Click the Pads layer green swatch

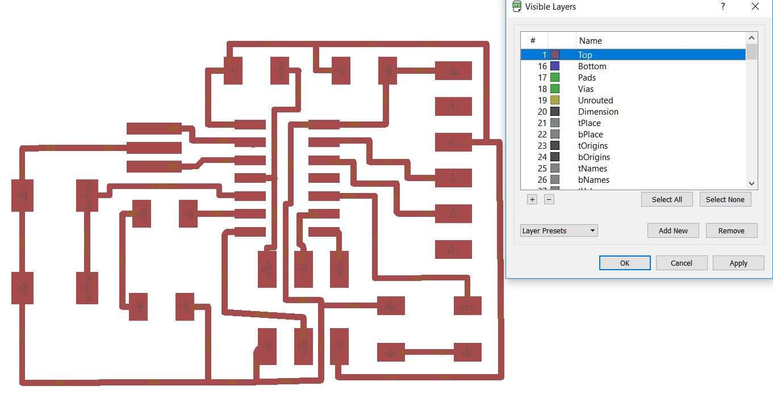coord(555,77)
